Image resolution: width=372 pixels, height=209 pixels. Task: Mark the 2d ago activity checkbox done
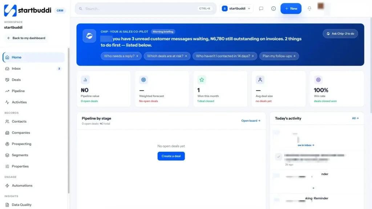click(x=279, y=157)
